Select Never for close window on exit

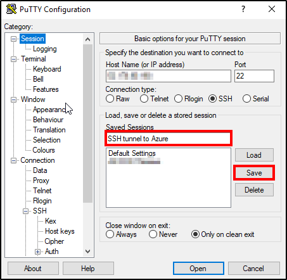click(x=153, y=234)
